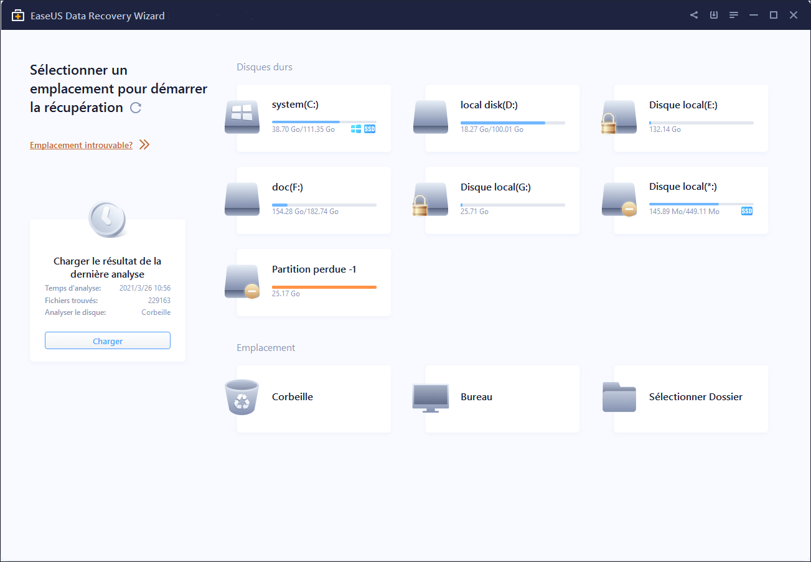Select the doc(F:) label
Image resolution: width=811 pixels, height=562 pixels.
pyautogui.click(x=288, y=187)
